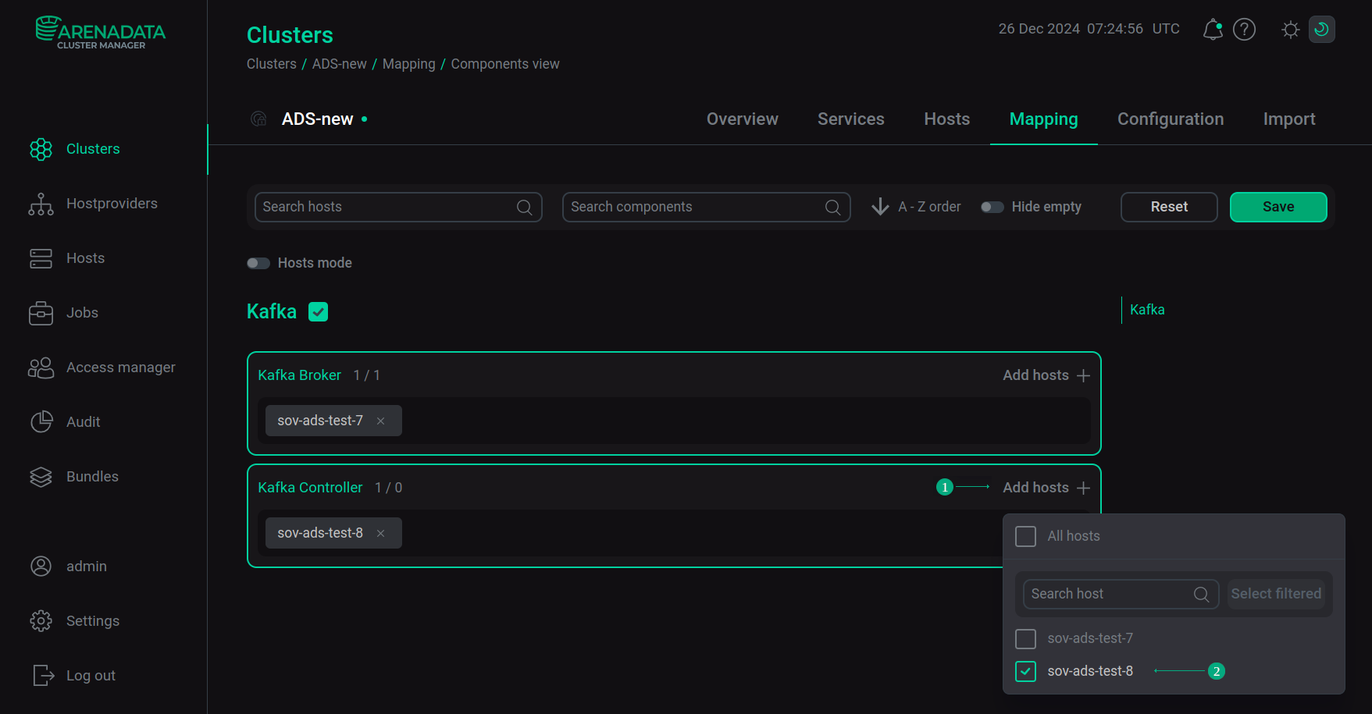Viewport: 1372px width, 714px height.
Task: Open the help question mark icon
Action: (x=1244, y=30)
